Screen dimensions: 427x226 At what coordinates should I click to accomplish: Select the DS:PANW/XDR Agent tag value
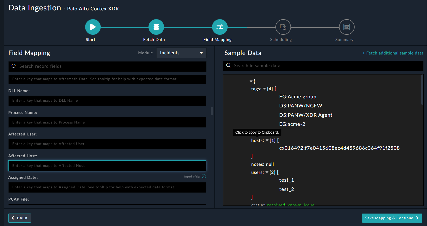point(306,115)
